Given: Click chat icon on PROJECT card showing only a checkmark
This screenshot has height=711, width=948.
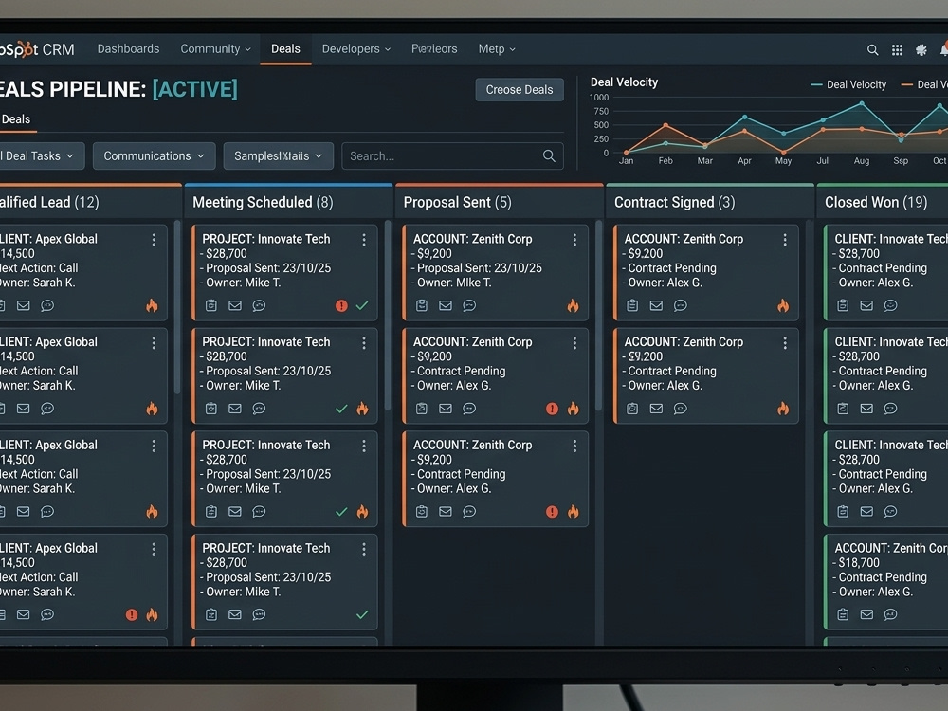Looking at the screenshot, I should pos(260,614).
